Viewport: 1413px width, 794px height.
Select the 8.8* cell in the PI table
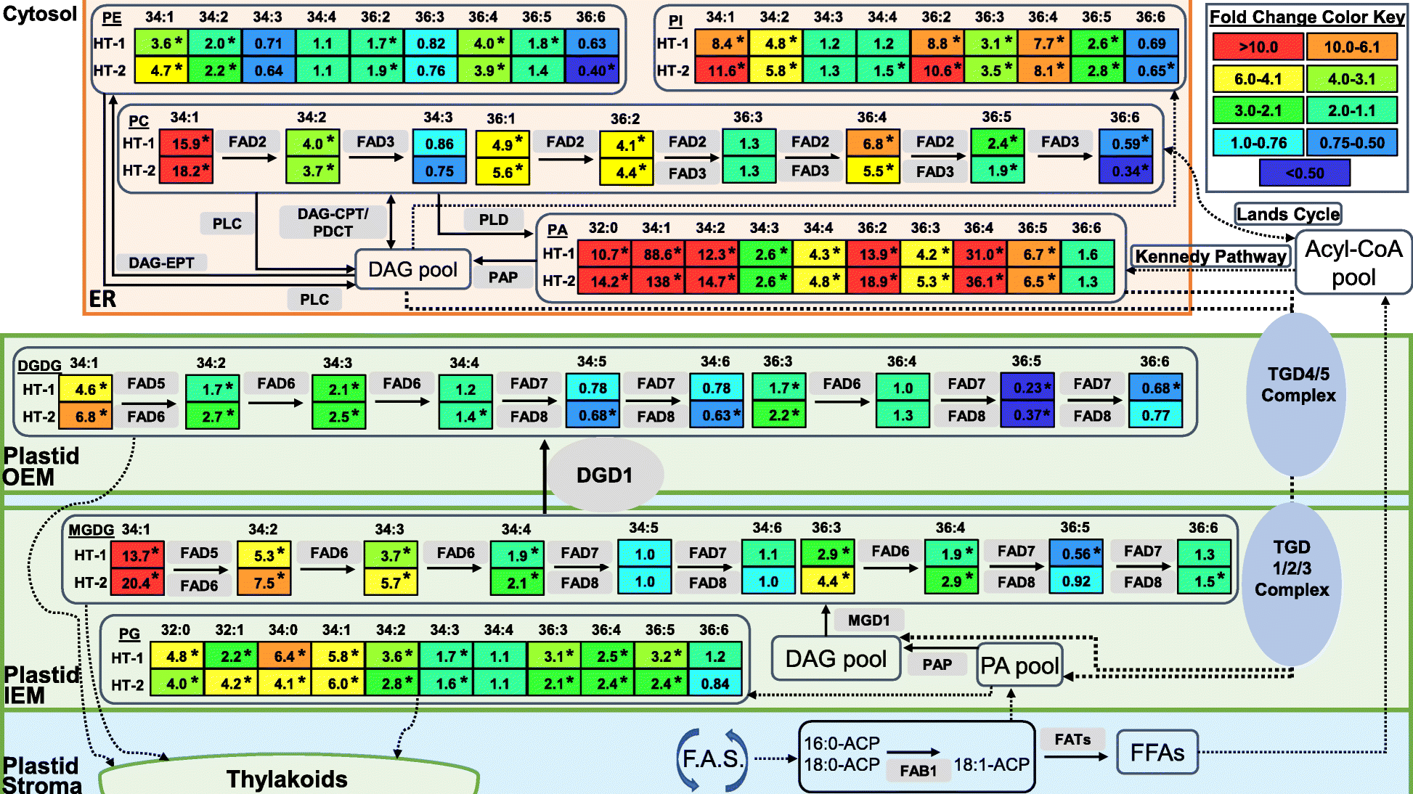pos(937,44)
